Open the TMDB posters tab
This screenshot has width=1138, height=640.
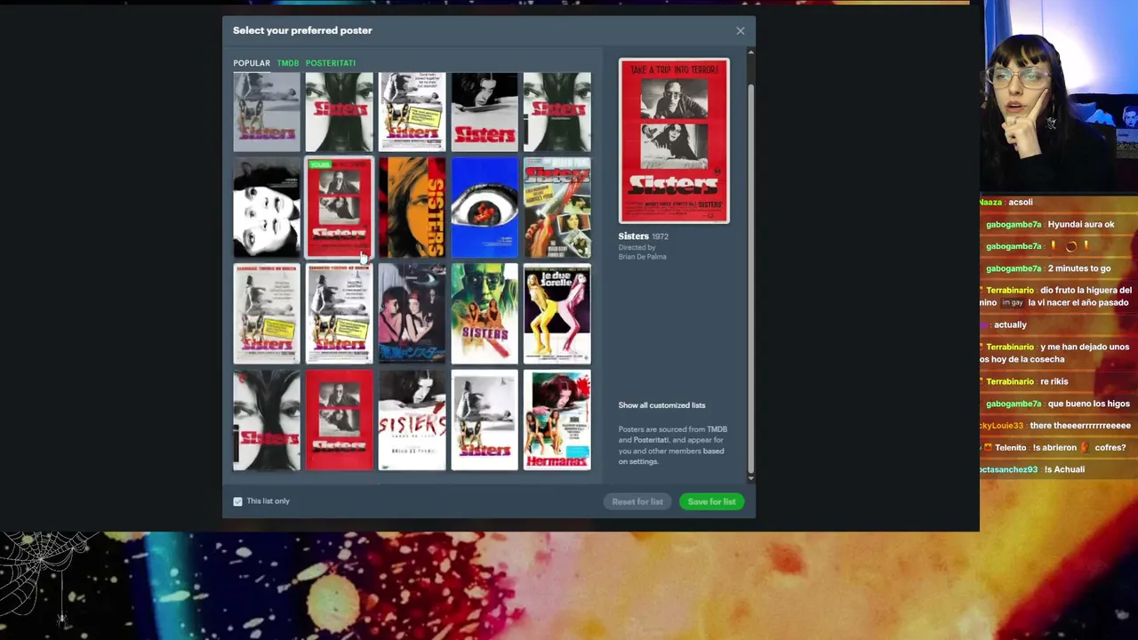click(288, 63)
